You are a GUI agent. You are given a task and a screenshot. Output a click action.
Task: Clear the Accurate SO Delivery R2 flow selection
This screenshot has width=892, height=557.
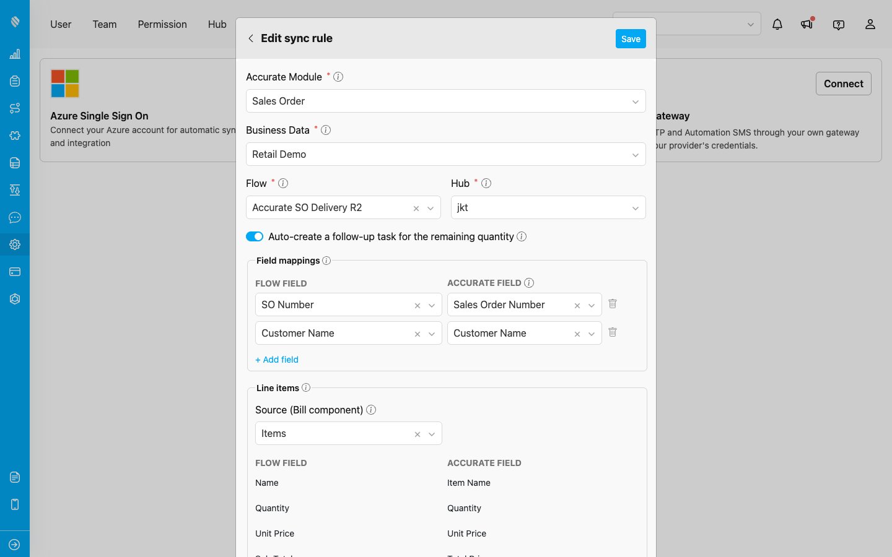(x=416, y=209)
